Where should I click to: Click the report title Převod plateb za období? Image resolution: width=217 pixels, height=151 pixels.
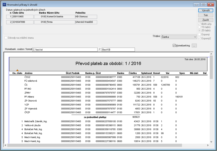point(108,64)
